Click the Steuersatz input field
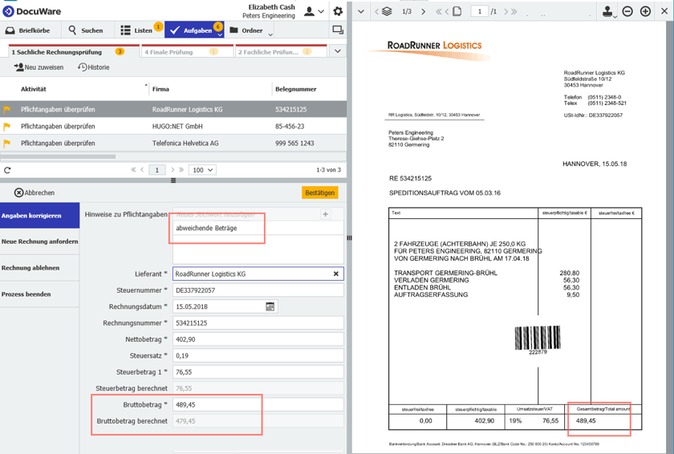 pyautogui.click(x=258, y=355)
